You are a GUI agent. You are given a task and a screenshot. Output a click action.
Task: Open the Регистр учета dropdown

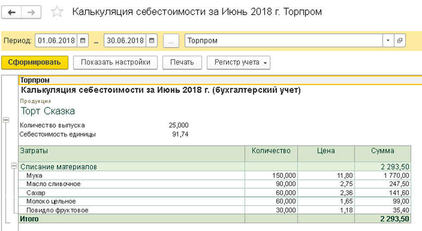point(238,62)
